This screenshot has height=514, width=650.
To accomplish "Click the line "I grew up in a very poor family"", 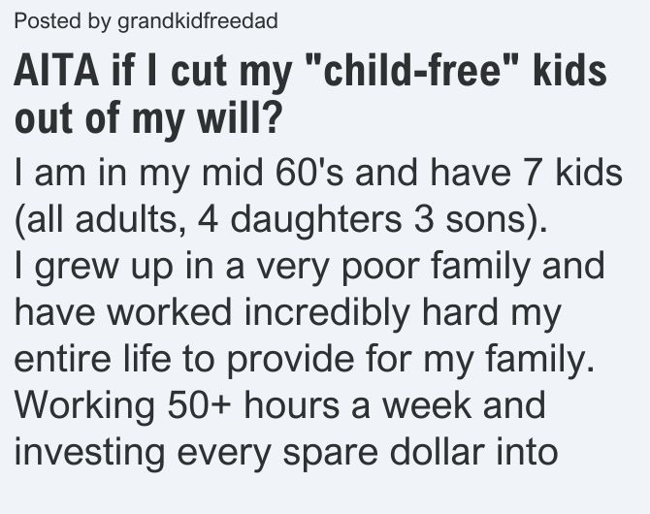I will 272,267.
